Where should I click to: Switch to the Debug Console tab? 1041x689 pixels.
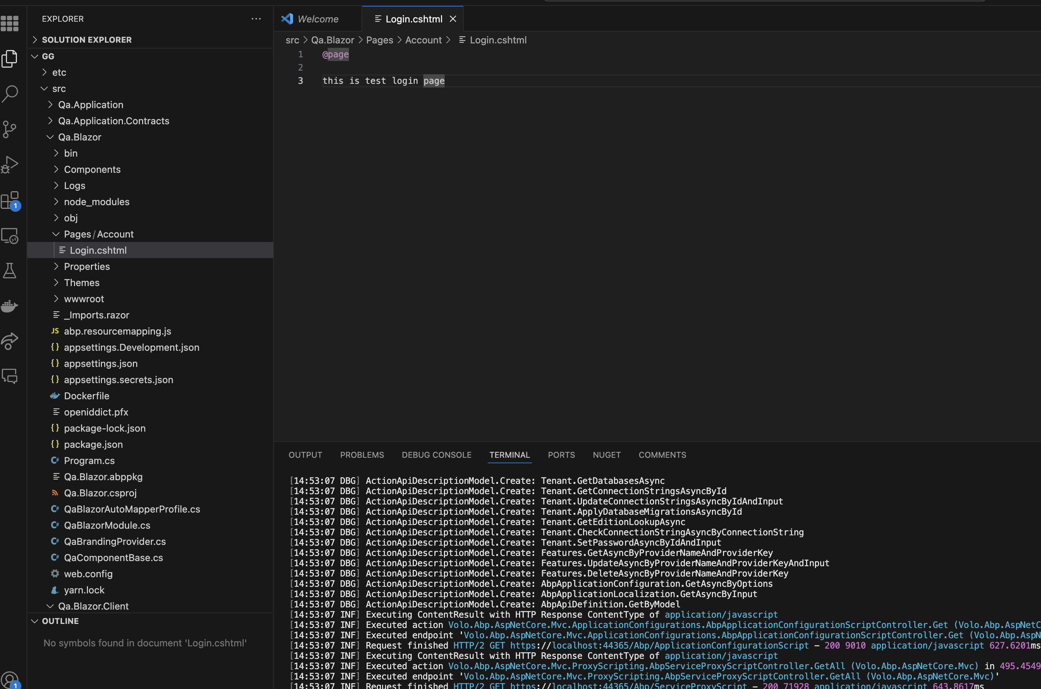tap(436, 455)
